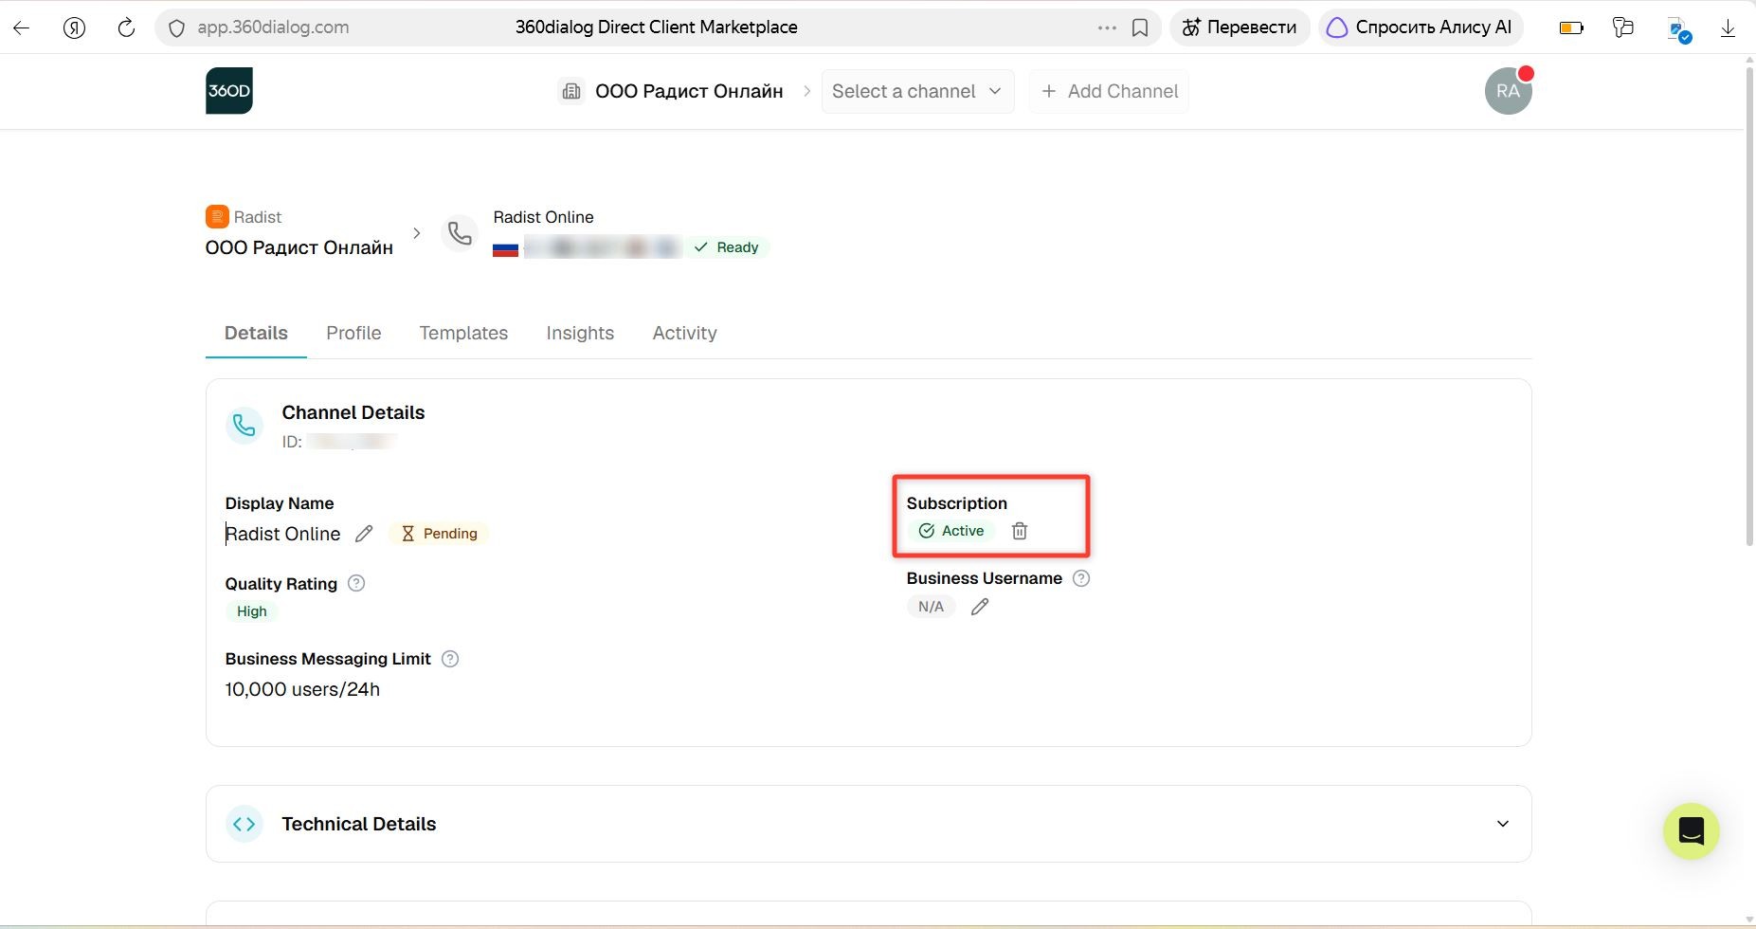This screenshot has width=1756, height=929.
Task: Click the address bar URL app.360dialog.com
Action: click(273, 27)
